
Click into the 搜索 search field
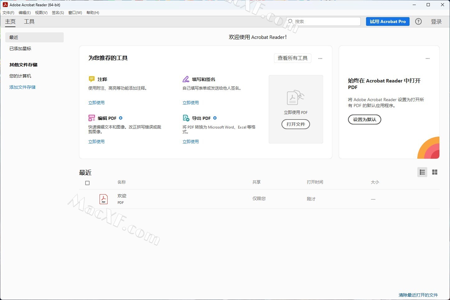coord(323,21)
